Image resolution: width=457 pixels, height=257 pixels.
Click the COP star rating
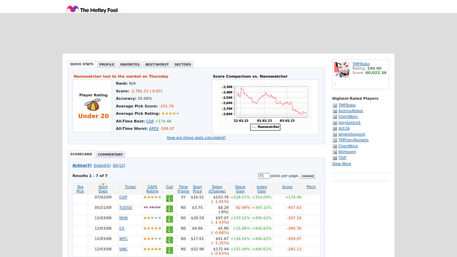coord(152,197)
